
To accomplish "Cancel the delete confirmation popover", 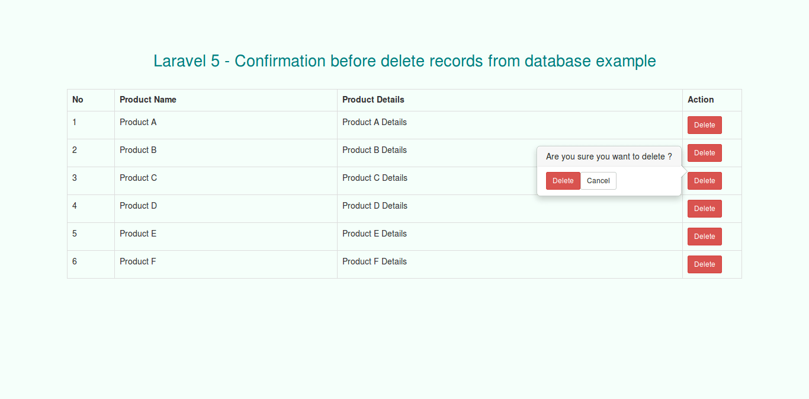I will tap(598, 181).
